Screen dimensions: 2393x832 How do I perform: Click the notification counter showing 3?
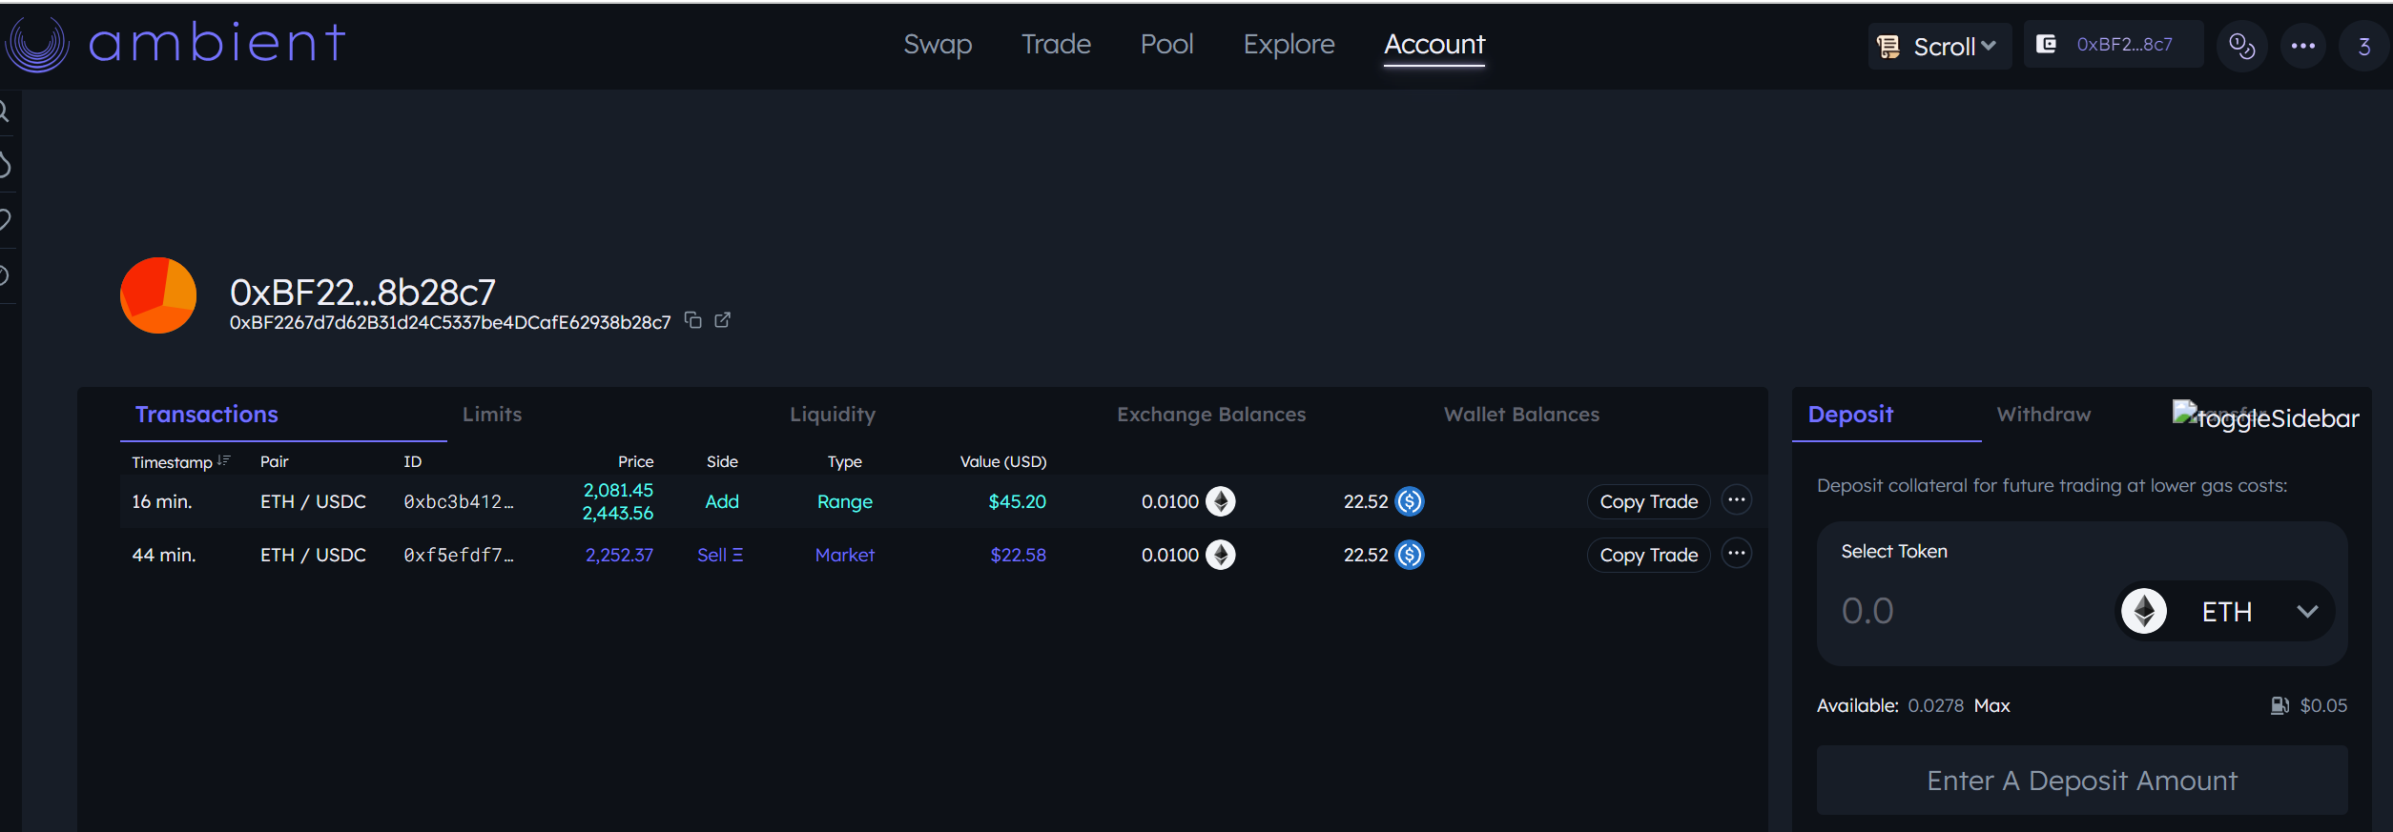pyautogui.click(x=2364, y=47)
